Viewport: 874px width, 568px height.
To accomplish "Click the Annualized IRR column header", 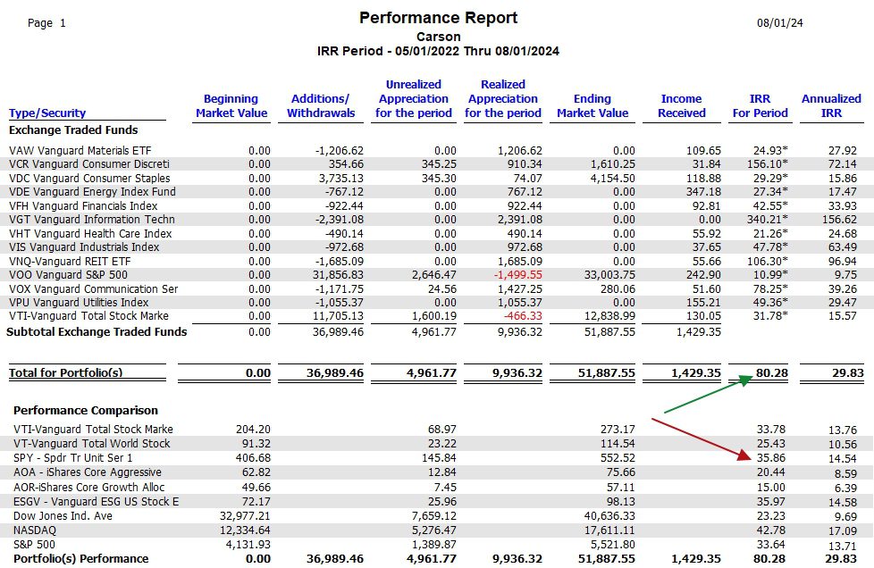I will pyautogui.click(x=831, y=105).
